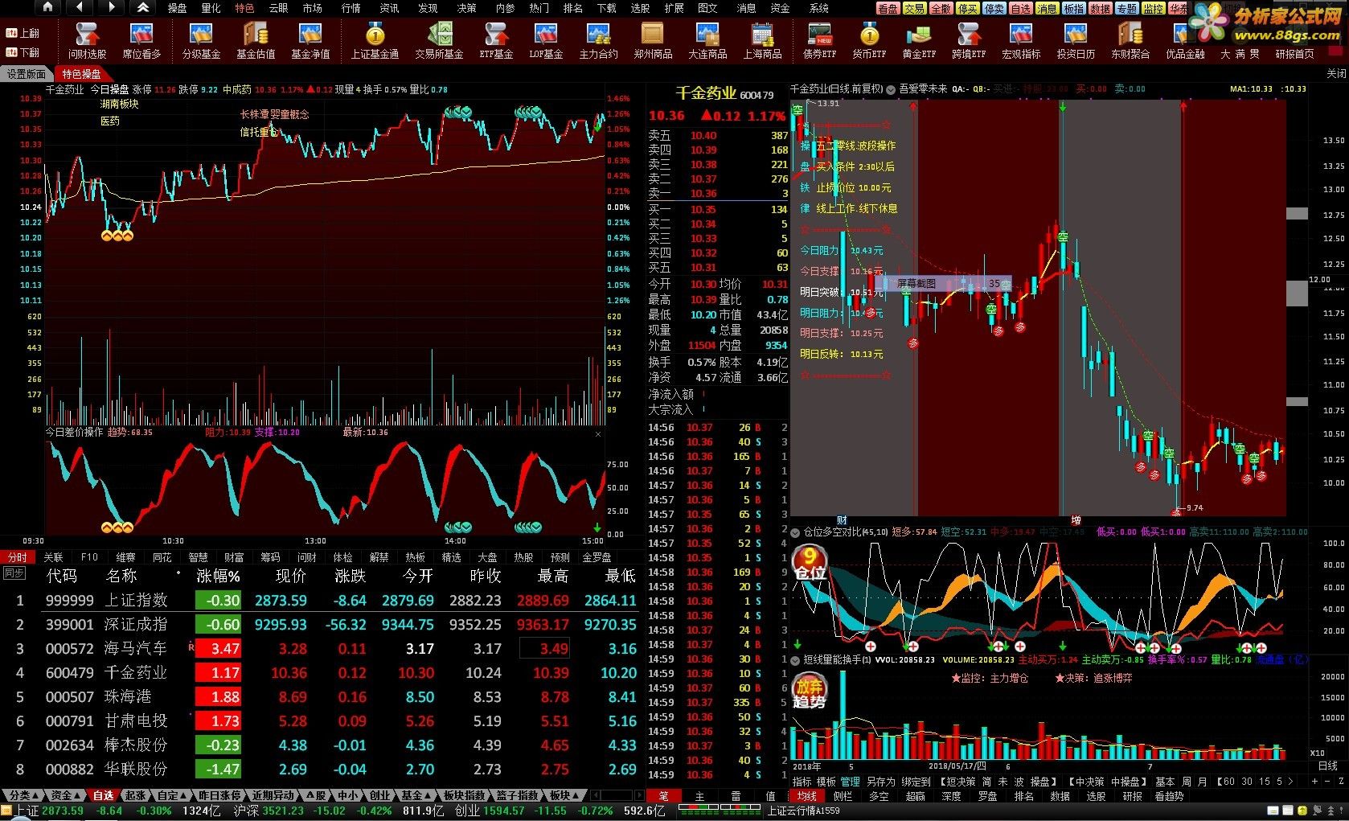The width and height of the screenshot is (1349, 821).
Task: Sort list by 涨幅% column header
Action: click(x=218, y=576)
